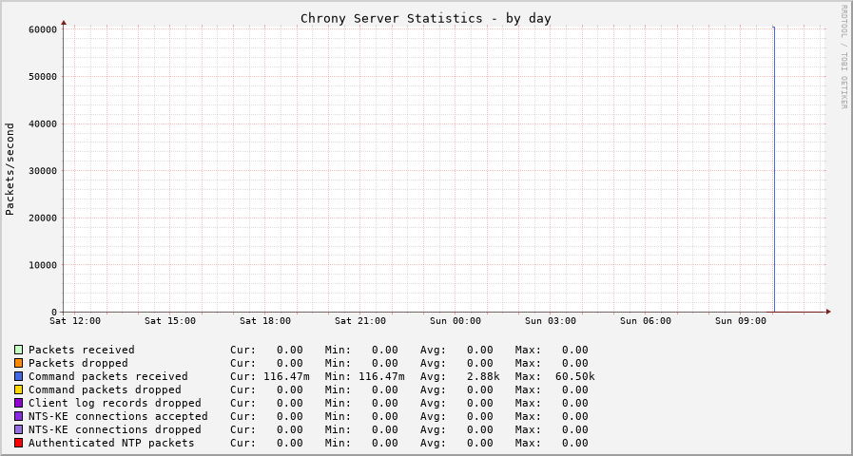This screenshot has height=456, width=853.
Task: Click the Packets received legend color swatch
Action: (x=18, y=350)
